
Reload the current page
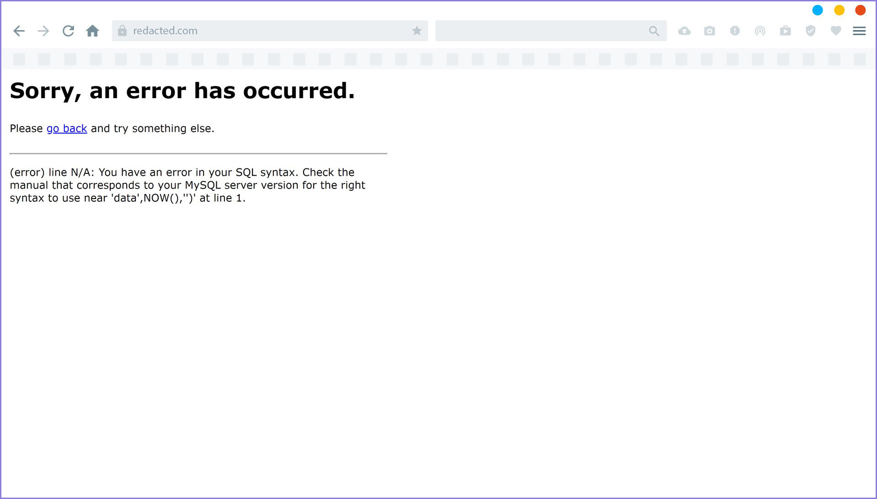click(x=68, y=31)
